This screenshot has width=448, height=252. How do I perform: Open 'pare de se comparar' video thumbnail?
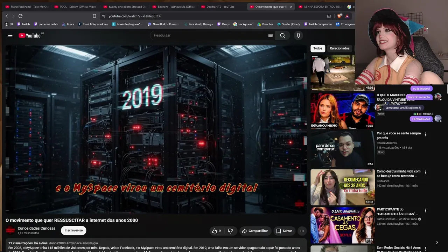tap(343, 149)
